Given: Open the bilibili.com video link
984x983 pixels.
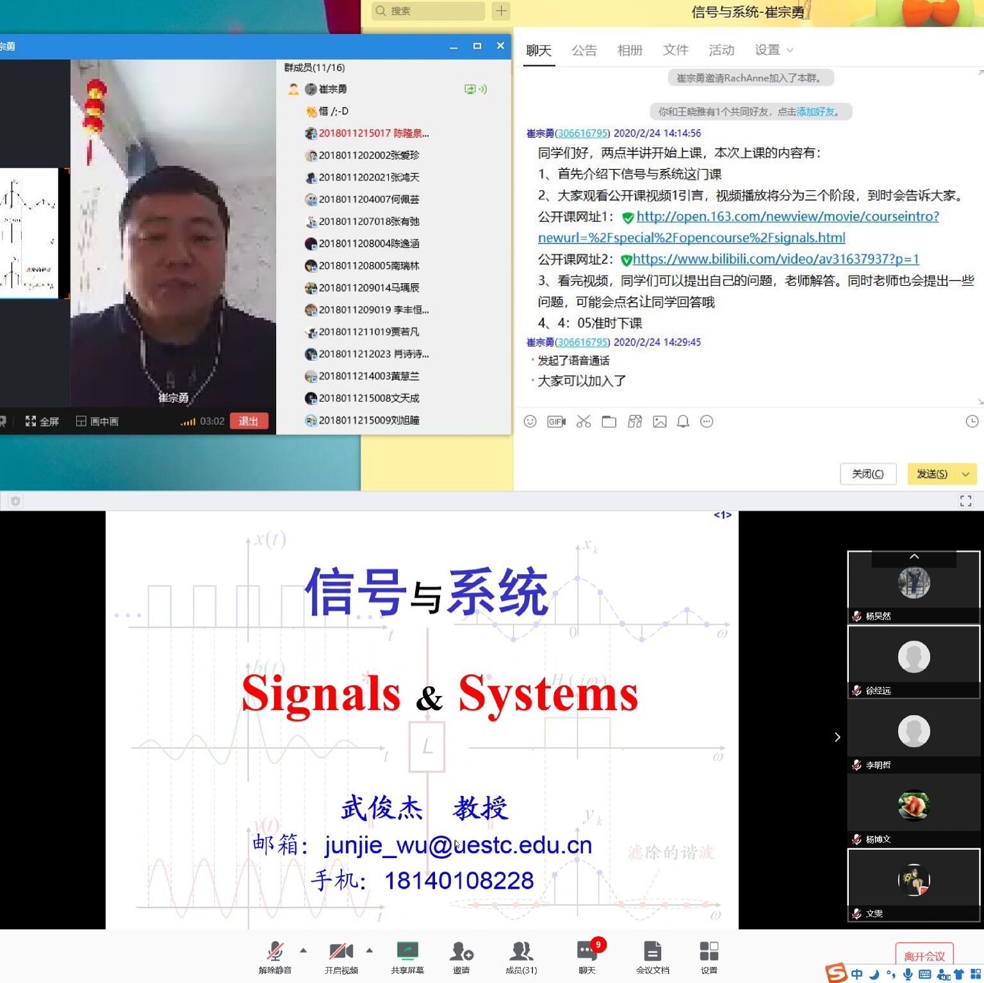Looking at the screenshot, I should click(775, 259).
